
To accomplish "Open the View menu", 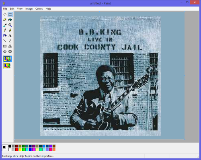I will click(20, 9).
